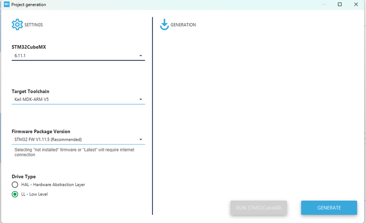Select HAL - Hardware Abstraction Layer radio button
This screenshot has height=223, width=366.
pyautogui.click(x=15, y=184)
